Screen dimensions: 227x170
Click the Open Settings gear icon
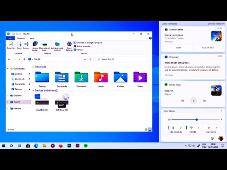69,44
